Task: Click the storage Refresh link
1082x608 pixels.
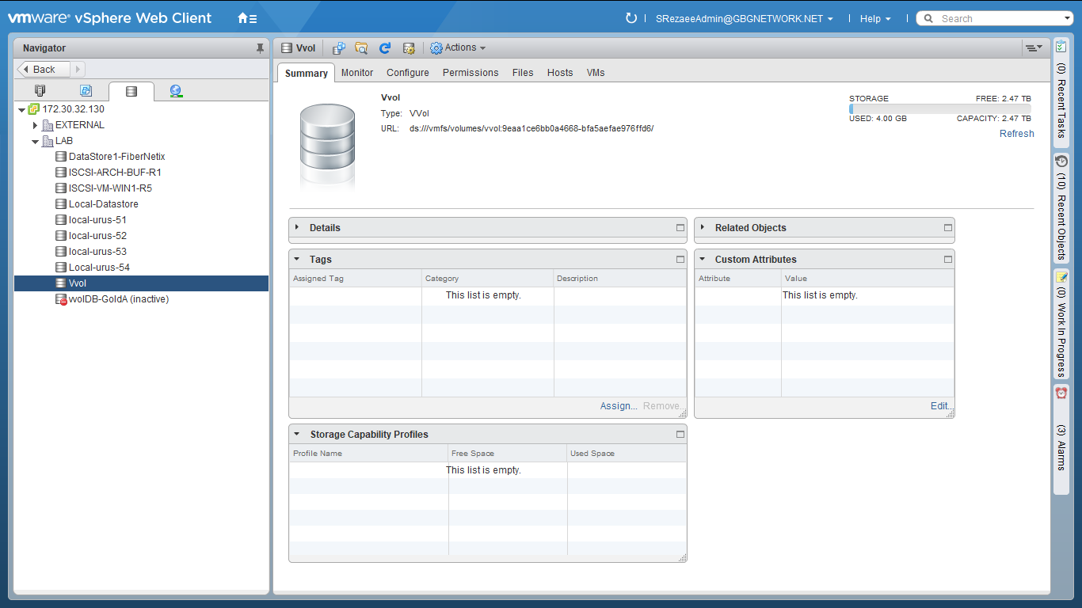Action: tap(1016, 134)
